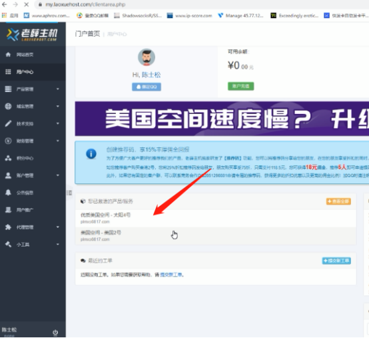Open 积分中心 via the nodes icon
The image size is (369, 338).
coord(8,158)
